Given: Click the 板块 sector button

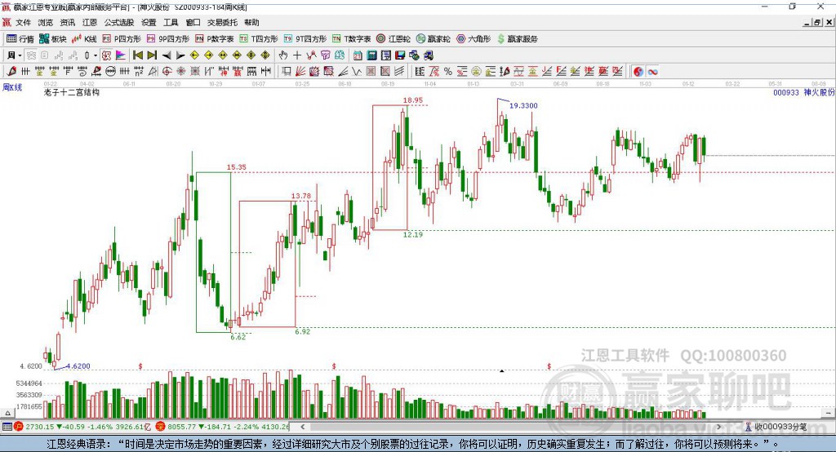Looking at the screenshot, I should click(53, 39).
